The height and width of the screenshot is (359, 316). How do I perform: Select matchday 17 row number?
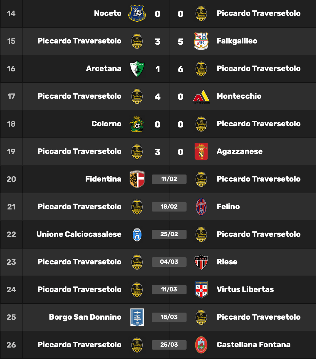point(11,96)
